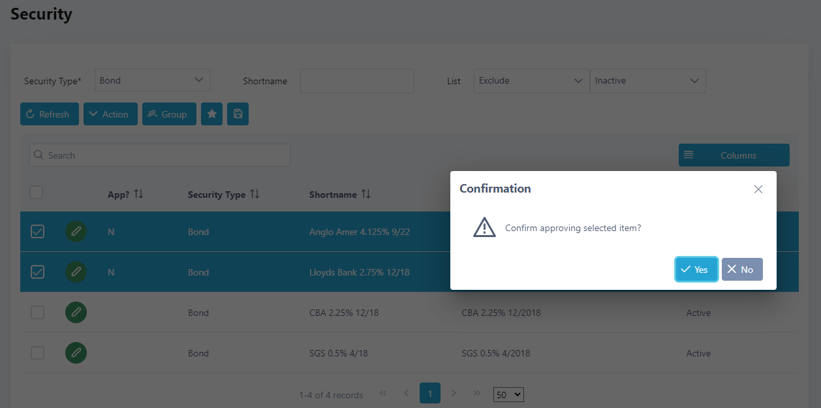Sort the Shortname column
The width and height of the screenshot is (821, 408).
[x=366, y=195]
